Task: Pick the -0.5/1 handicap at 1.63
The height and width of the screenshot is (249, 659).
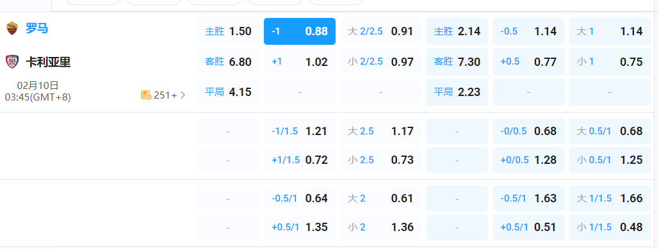Action: click(x=528, y=198)
